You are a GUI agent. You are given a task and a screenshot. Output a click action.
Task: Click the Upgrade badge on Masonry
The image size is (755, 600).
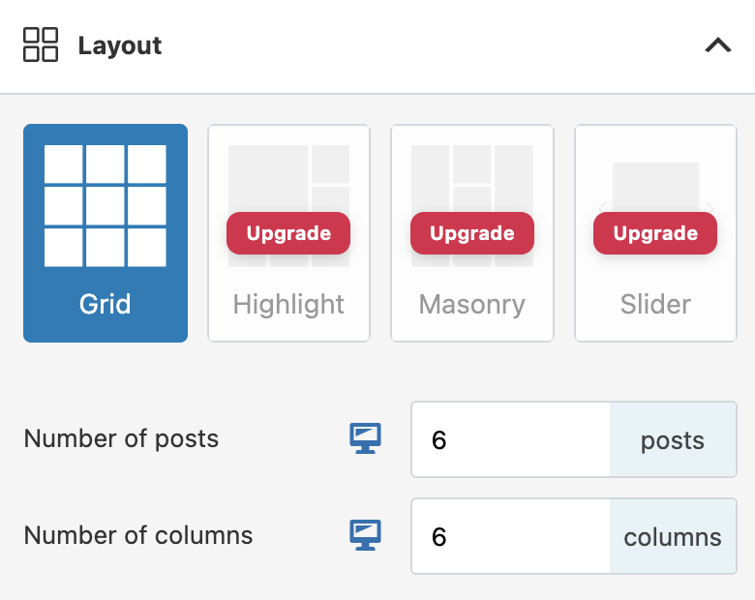coord(471,233)
